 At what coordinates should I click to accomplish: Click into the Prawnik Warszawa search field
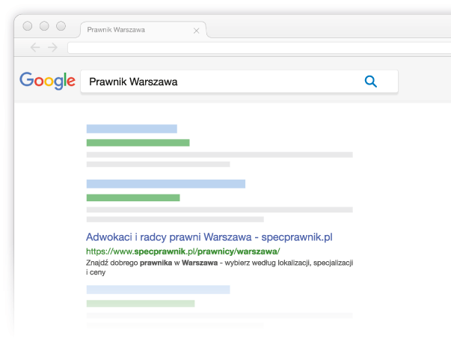pos(239,82)
